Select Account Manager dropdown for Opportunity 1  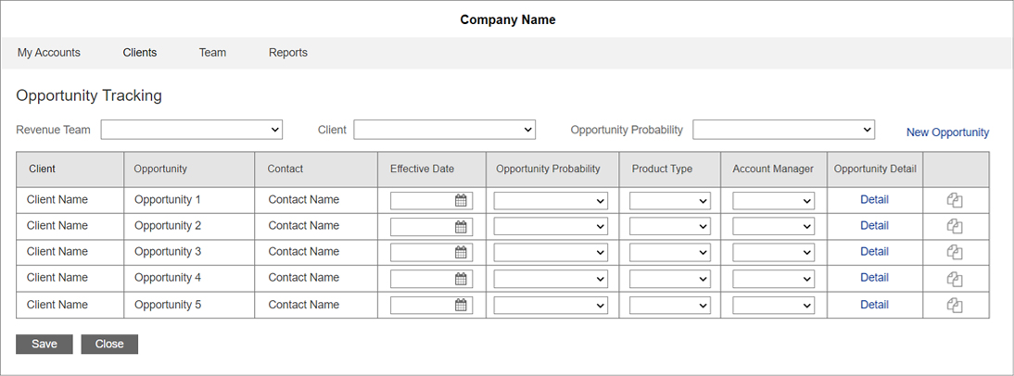[x=773, y=201]
